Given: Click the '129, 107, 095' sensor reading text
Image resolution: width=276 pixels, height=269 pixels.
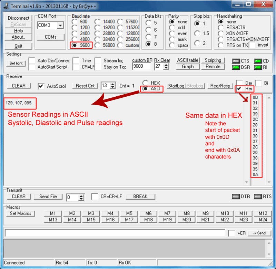Looking at the screenshot, I should [x=19, y=103].
